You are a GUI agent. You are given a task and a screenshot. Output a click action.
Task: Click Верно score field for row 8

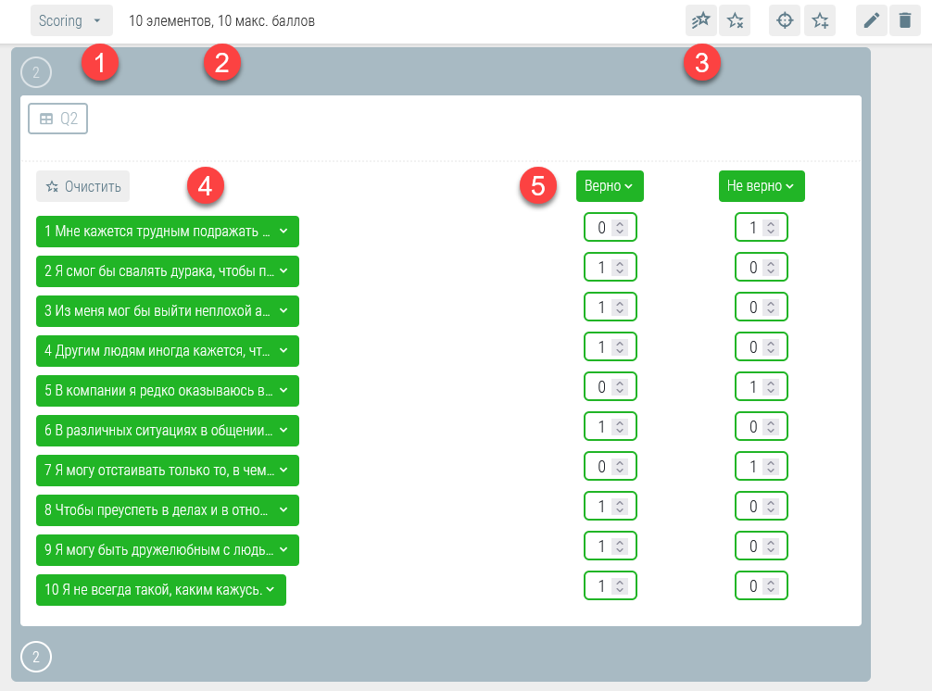tap(611, 506)
